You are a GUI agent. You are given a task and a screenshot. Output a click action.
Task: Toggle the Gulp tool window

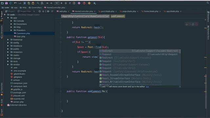coord(2,103)
